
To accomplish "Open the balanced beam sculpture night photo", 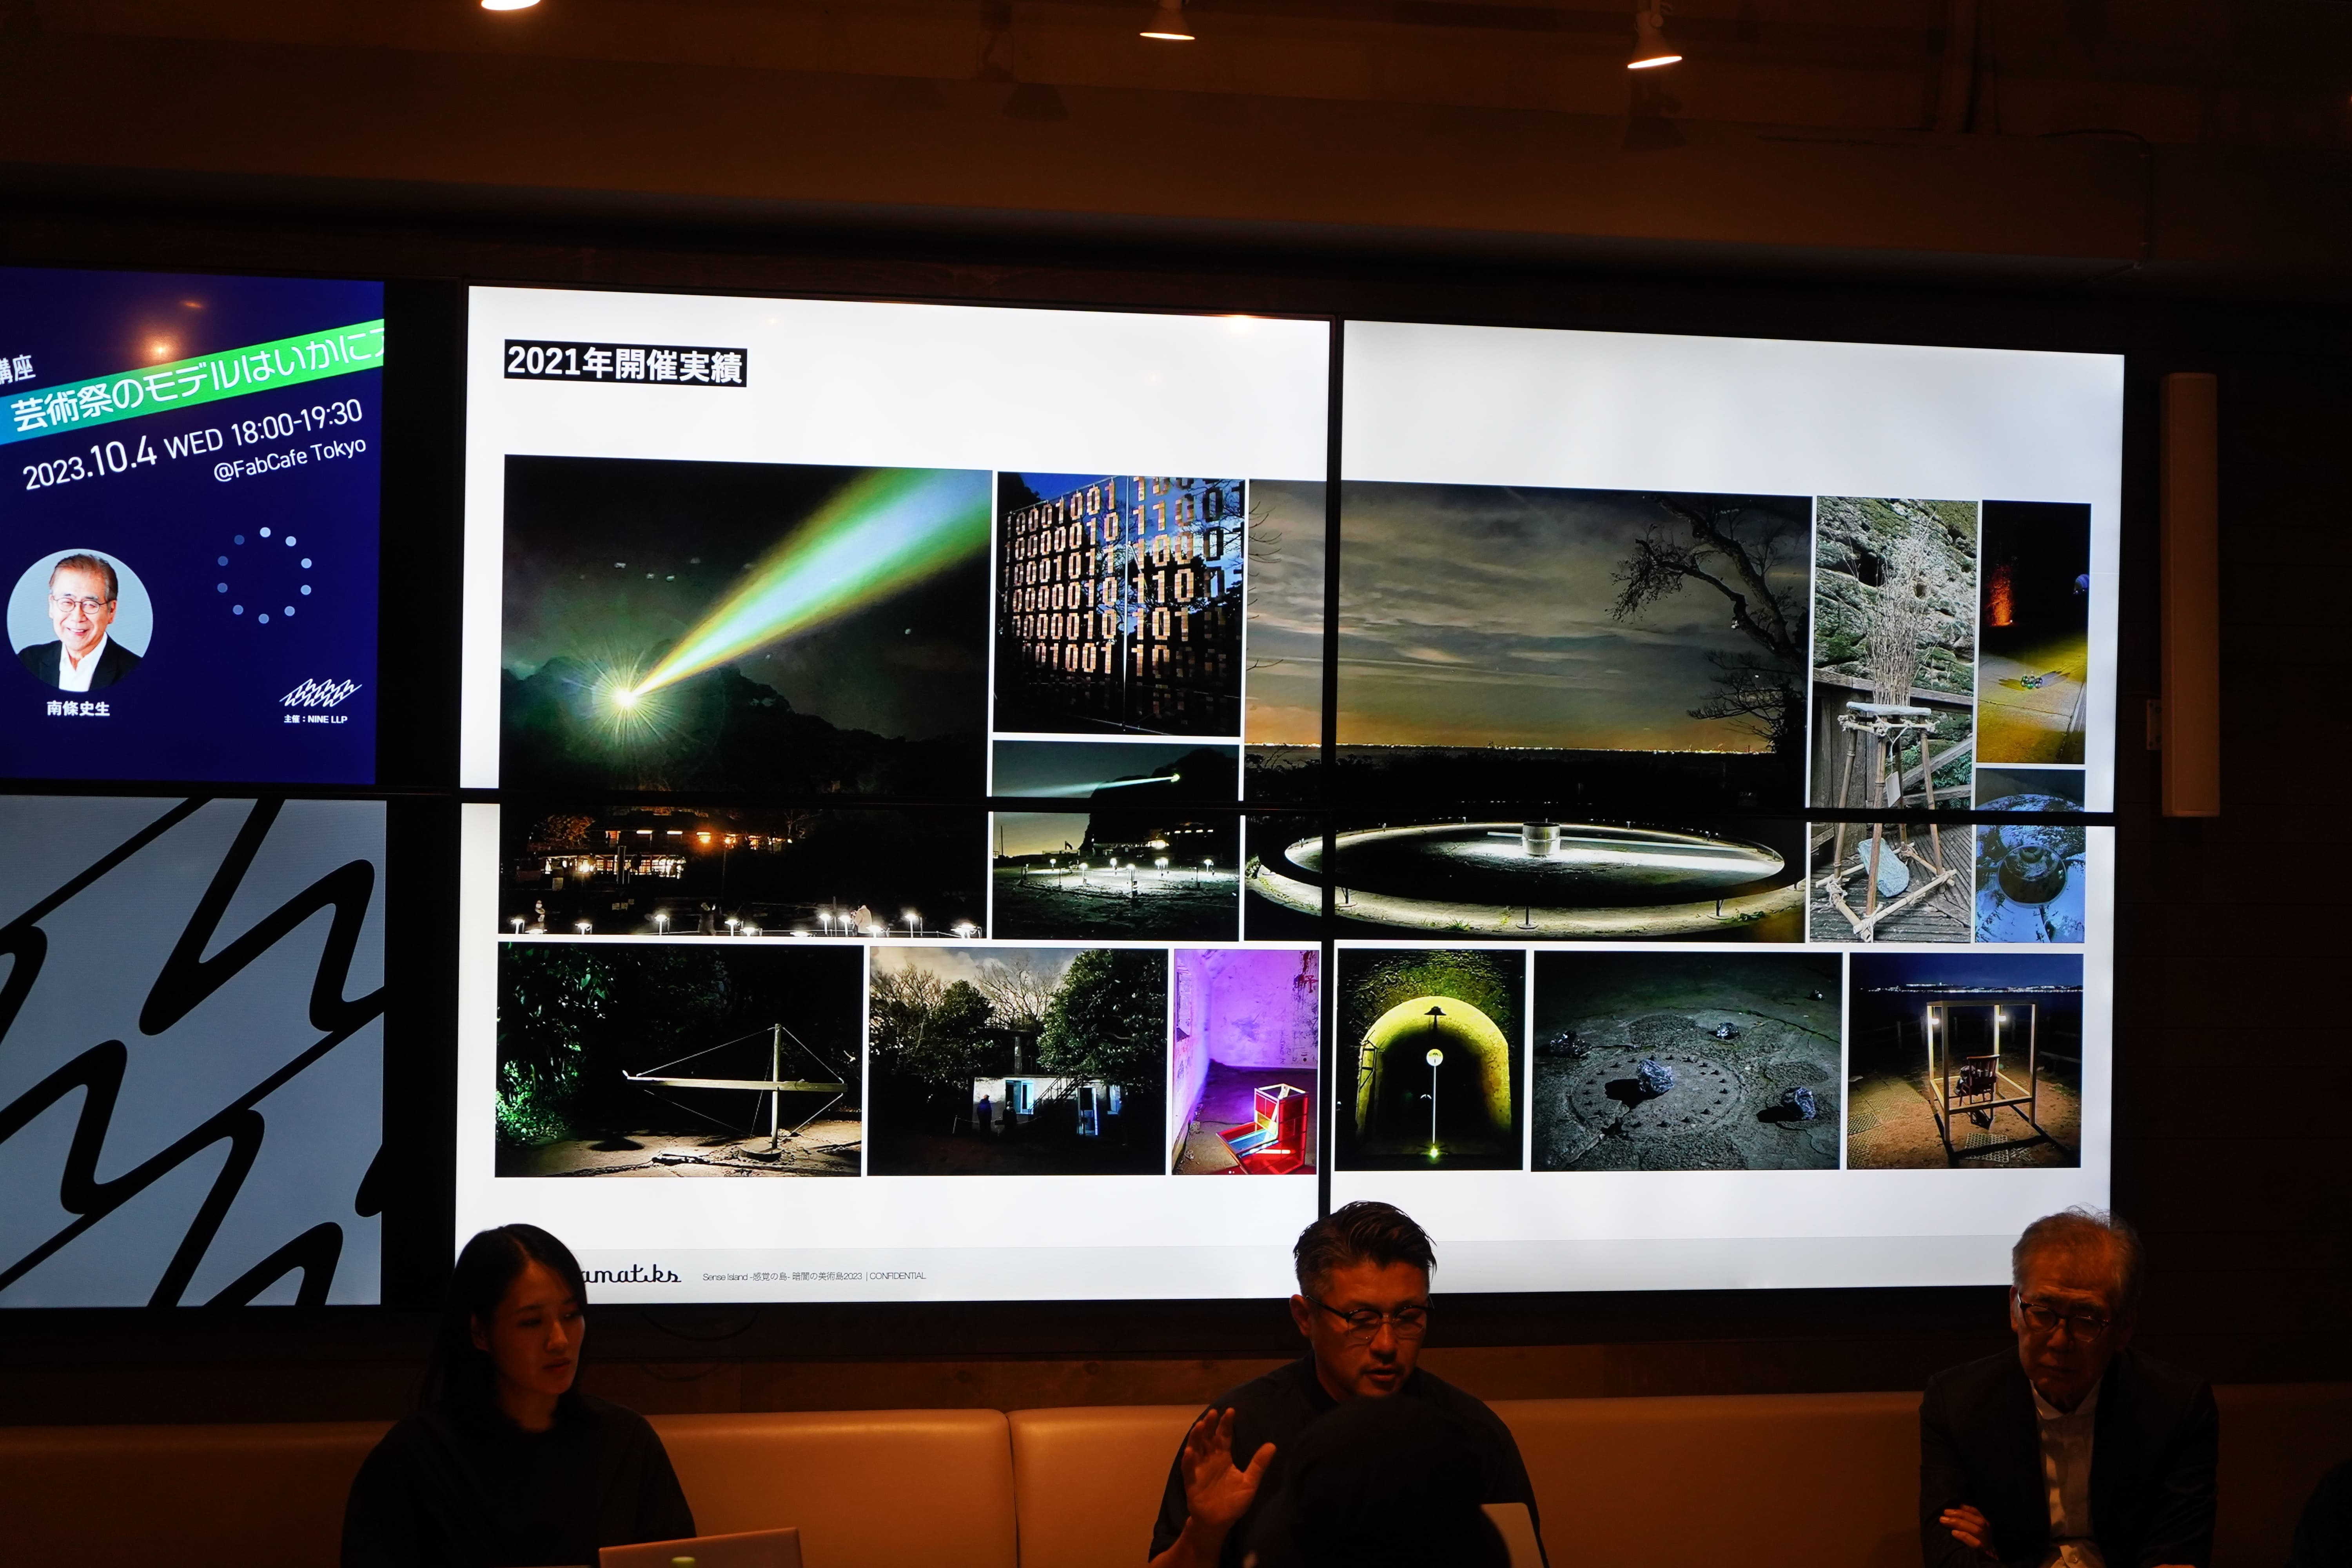I will [x=678, y=1060].
